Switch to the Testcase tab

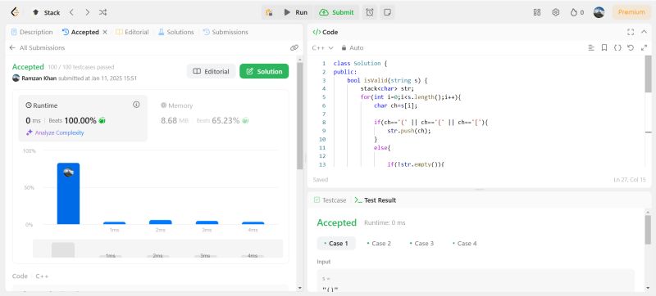330,200
